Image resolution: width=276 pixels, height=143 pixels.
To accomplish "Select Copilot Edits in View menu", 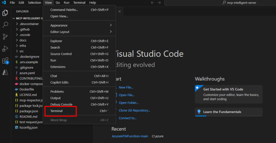I will tap(79, 82).
